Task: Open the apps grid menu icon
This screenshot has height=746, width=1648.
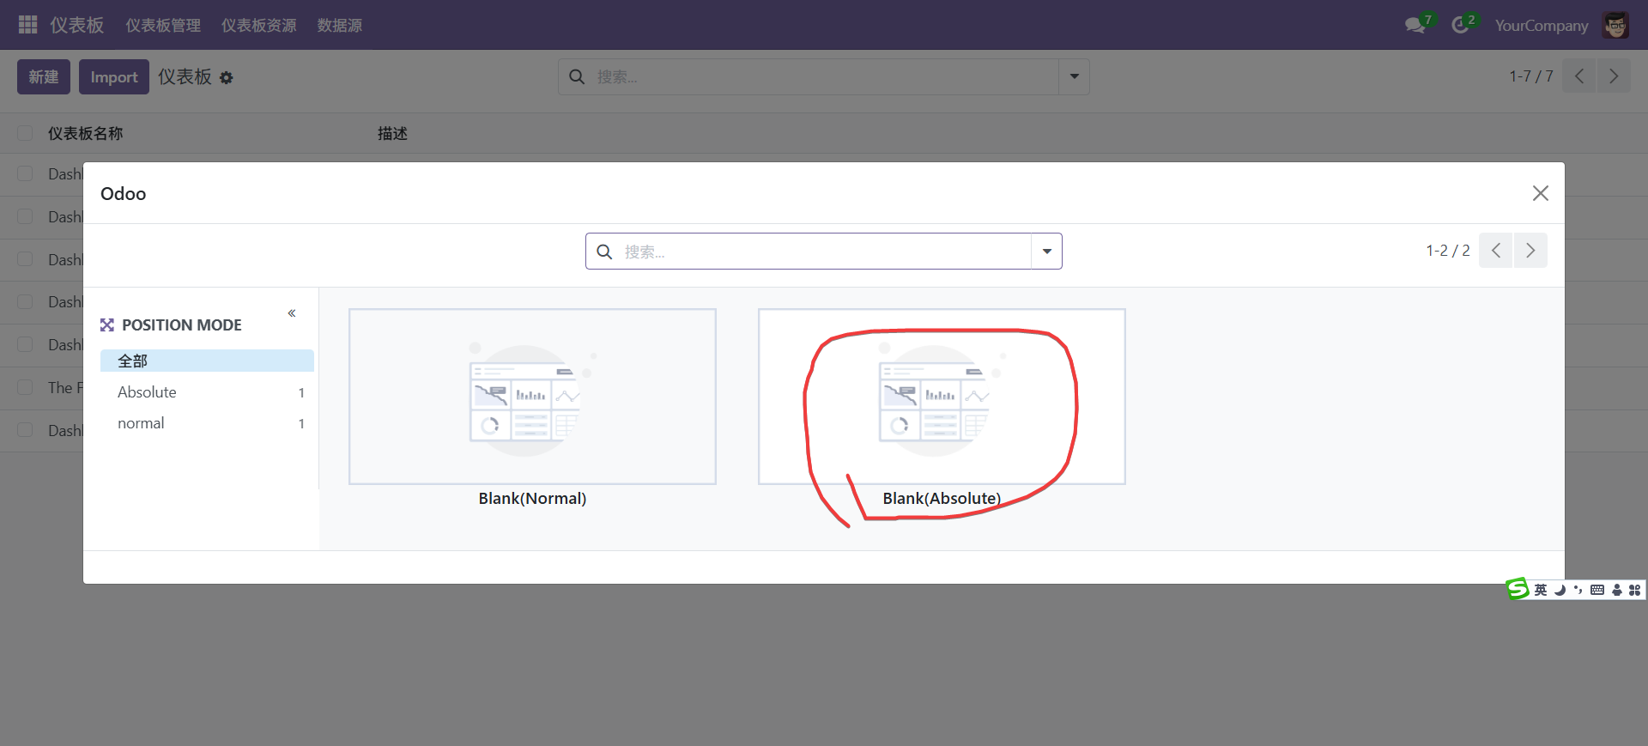Action: 27,25
